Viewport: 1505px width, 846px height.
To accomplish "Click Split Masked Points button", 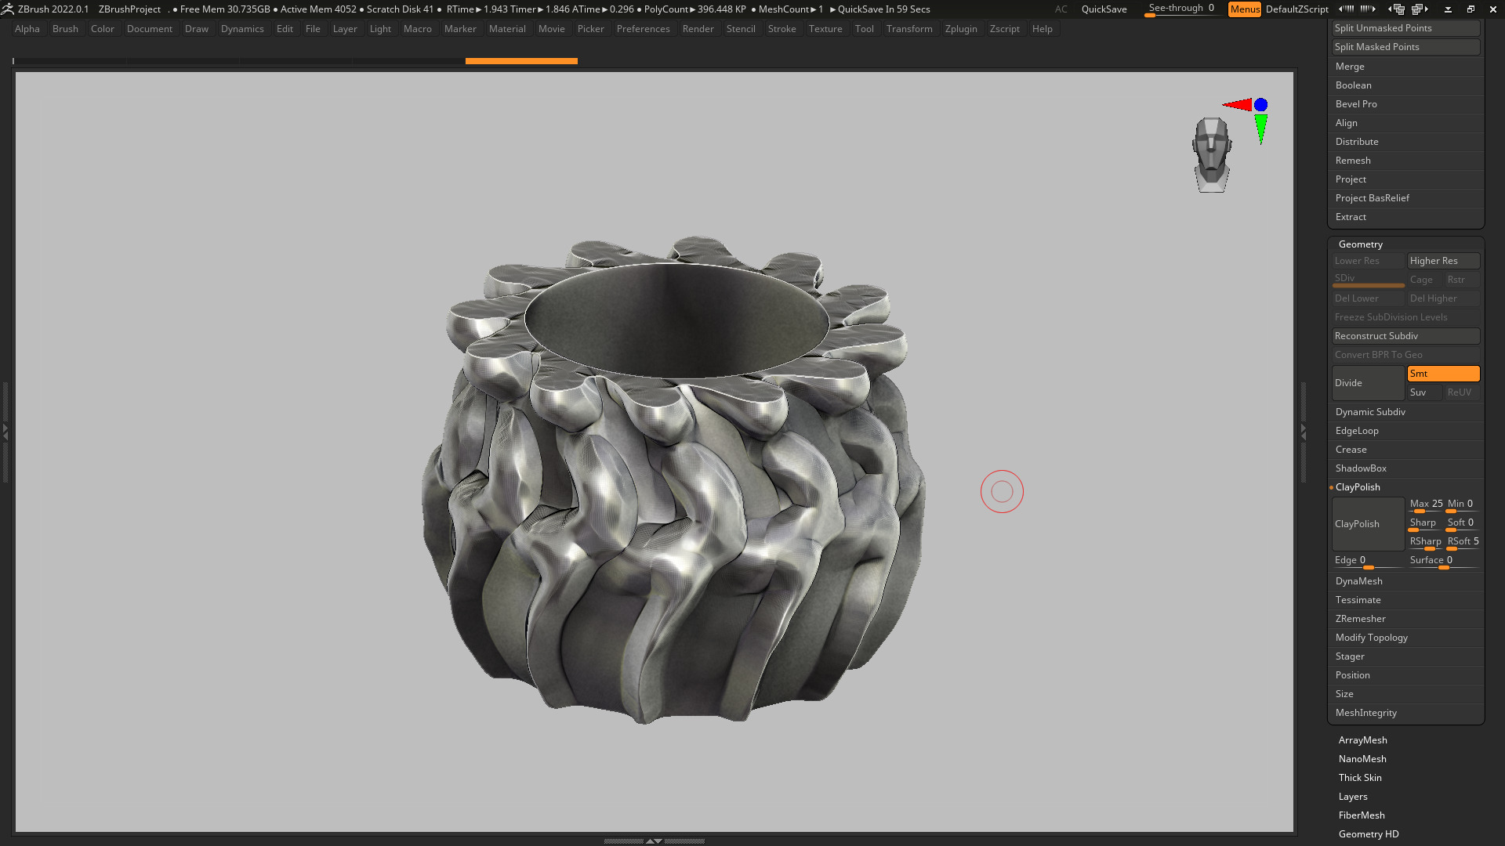I will click(1405, 47).
